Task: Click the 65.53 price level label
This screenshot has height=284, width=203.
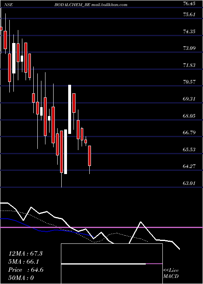Action: point(189,149)
